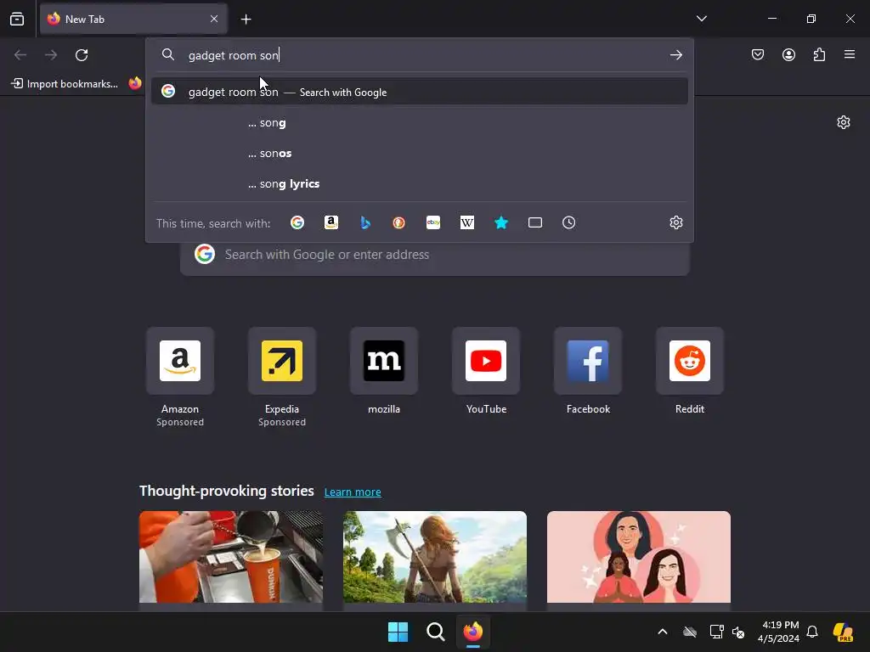Click the Firefox taskbar icon
The image size is (870, 652).
pos(472,632)
